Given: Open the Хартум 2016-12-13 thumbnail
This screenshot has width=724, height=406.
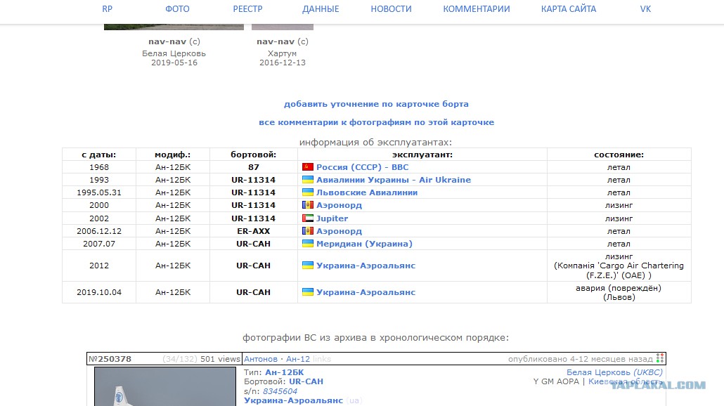Looking at the screenshot, I should (x=282, y=27).
